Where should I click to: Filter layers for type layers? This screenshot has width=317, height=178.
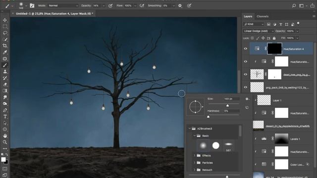[x=281, y=24]
